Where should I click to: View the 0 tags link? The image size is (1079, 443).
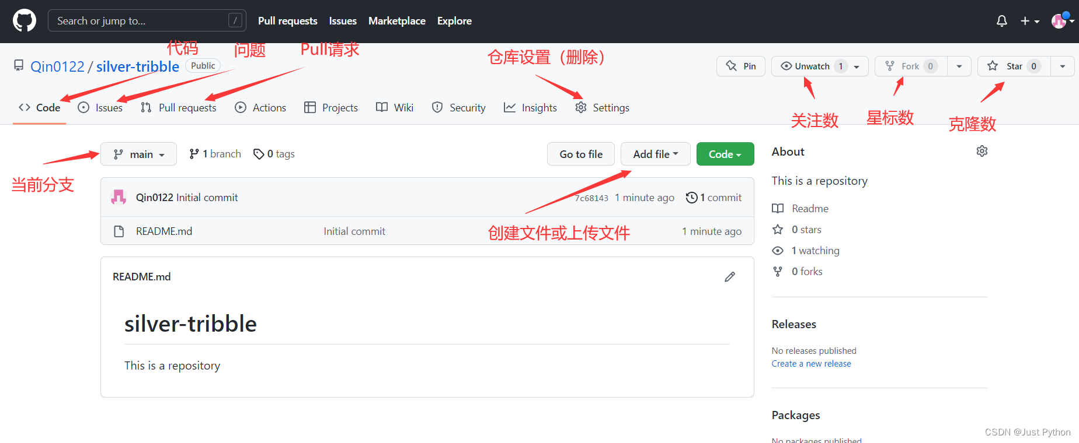274,154
